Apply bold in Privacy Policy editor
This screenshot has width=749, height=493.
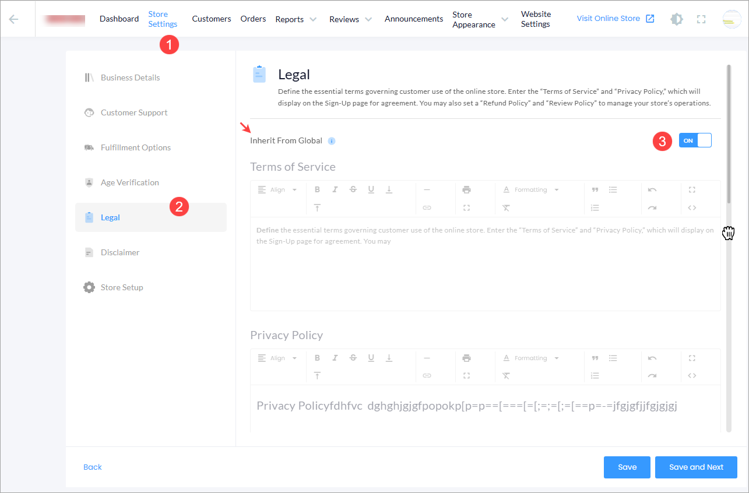[x=318, y=358]
